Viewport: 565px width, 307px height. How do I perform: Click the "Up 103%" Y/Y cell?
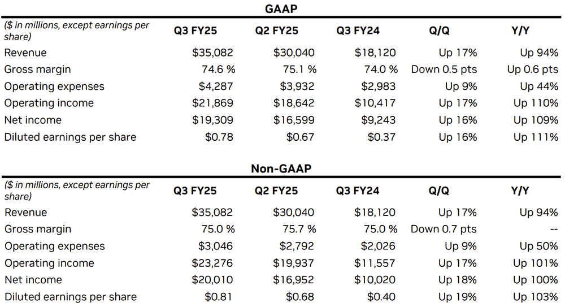536,297
